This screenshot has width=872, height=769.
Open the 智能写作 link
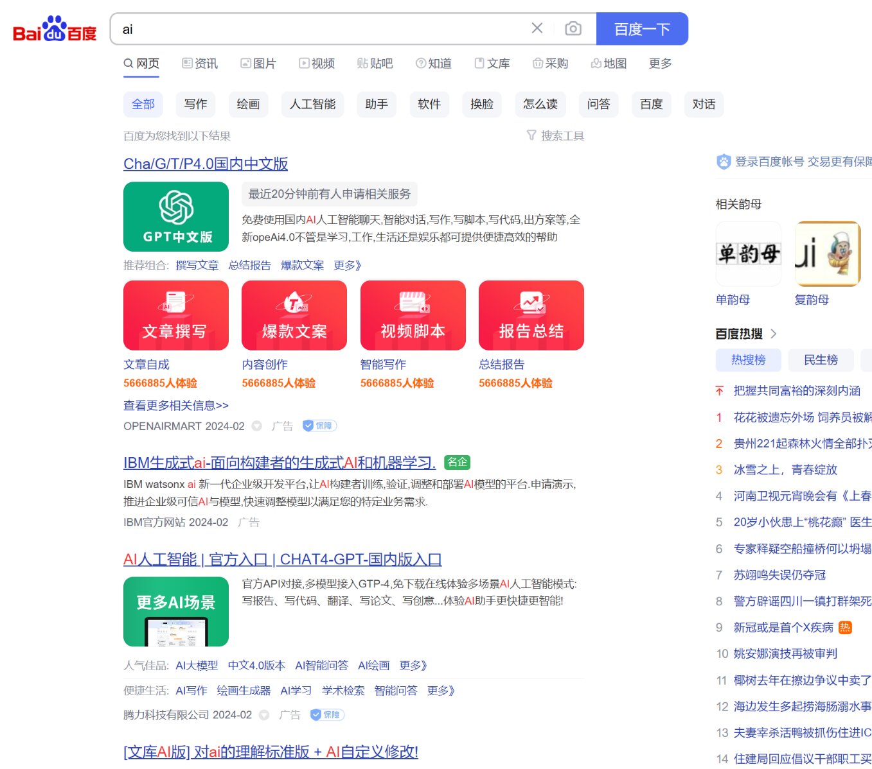[384, 364]
